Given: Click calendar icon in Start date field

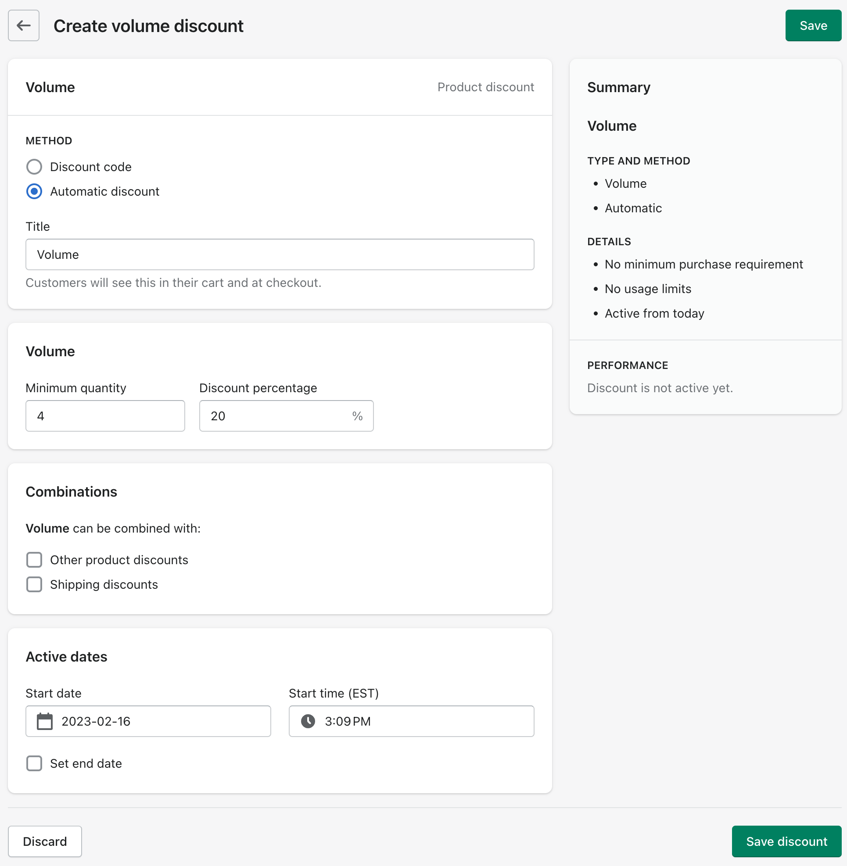Looking at the screenshot, I should [x=44, y=721].
